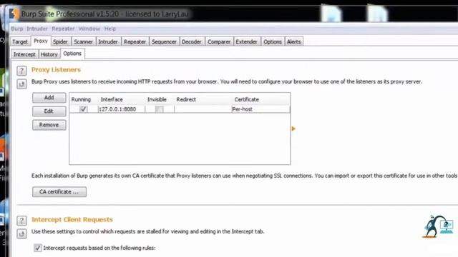Screen dimensions: 458x257
Task: Open the Burp menu
Action: 17,29
